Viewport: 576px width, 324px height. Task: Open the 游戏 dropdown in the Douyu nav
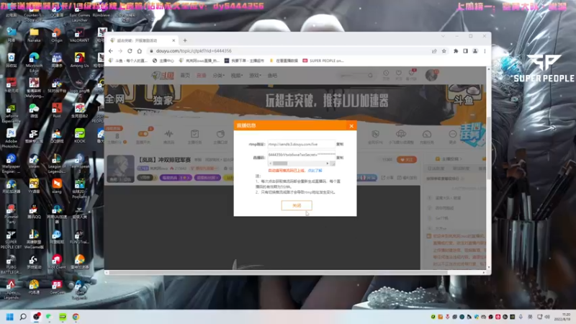point(255,76)
